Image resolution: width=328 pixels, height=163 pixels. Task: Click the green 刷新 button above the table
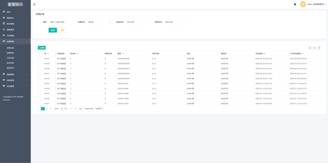click(x=42, y=48)
